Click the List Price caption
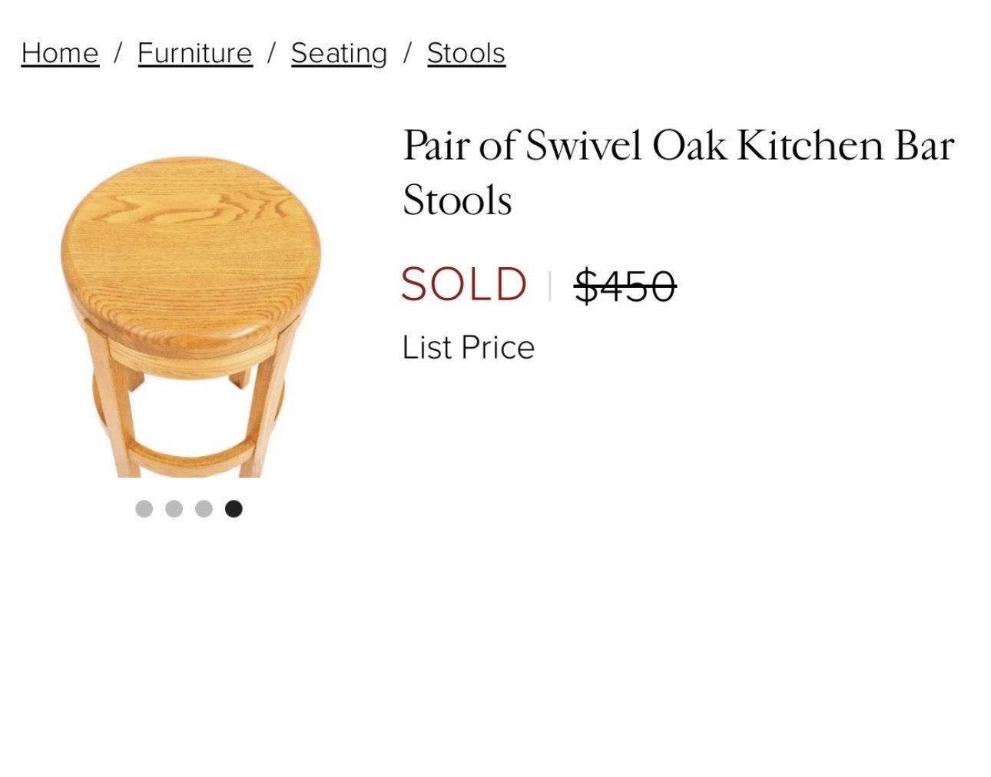This screenshot has height=777, width=991. (468, 347)
